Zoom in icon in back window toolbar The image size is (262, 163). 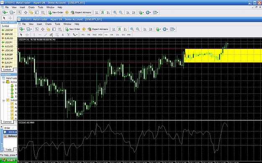(x=115, y=13)
